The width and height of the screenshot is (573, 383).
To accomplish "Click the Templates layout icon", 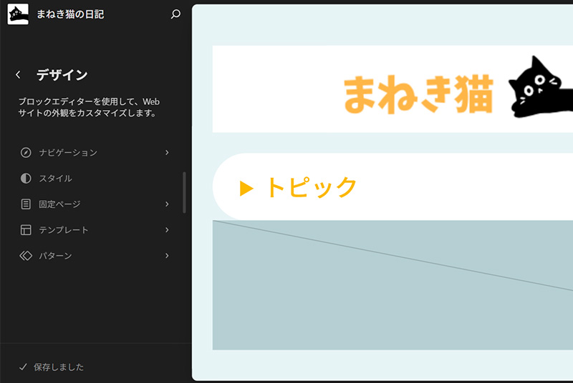I will 26,230.
